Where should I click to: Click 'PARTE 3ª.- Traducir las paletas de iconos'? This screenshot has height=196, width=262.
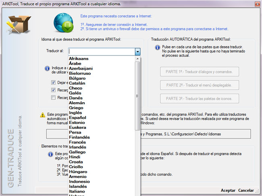200,99
